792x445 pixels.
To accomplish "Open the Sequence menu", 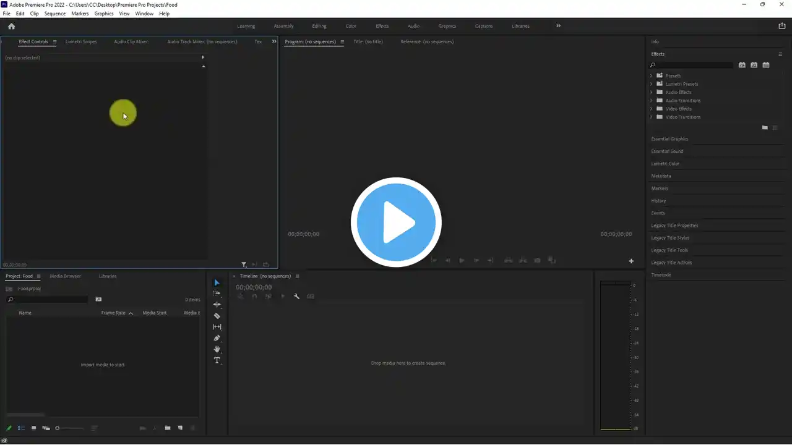I will click(54, 14).
